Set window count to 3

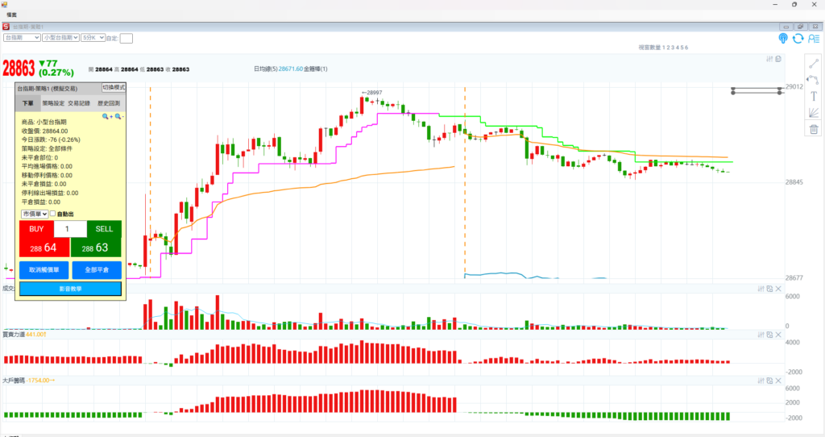coord(674,48)
